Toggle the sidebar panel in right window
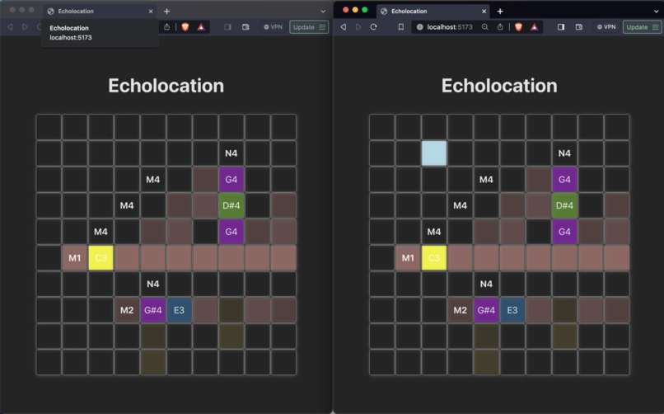Image resolution: width=664 pixels, height=414 pixels. (x=561, y=27)
